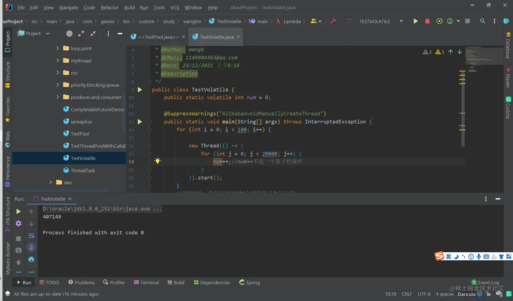Take a thread dump with the camera icon
Image resolution: width=513 pixels, height=301 pixels.
pos(18,250)
